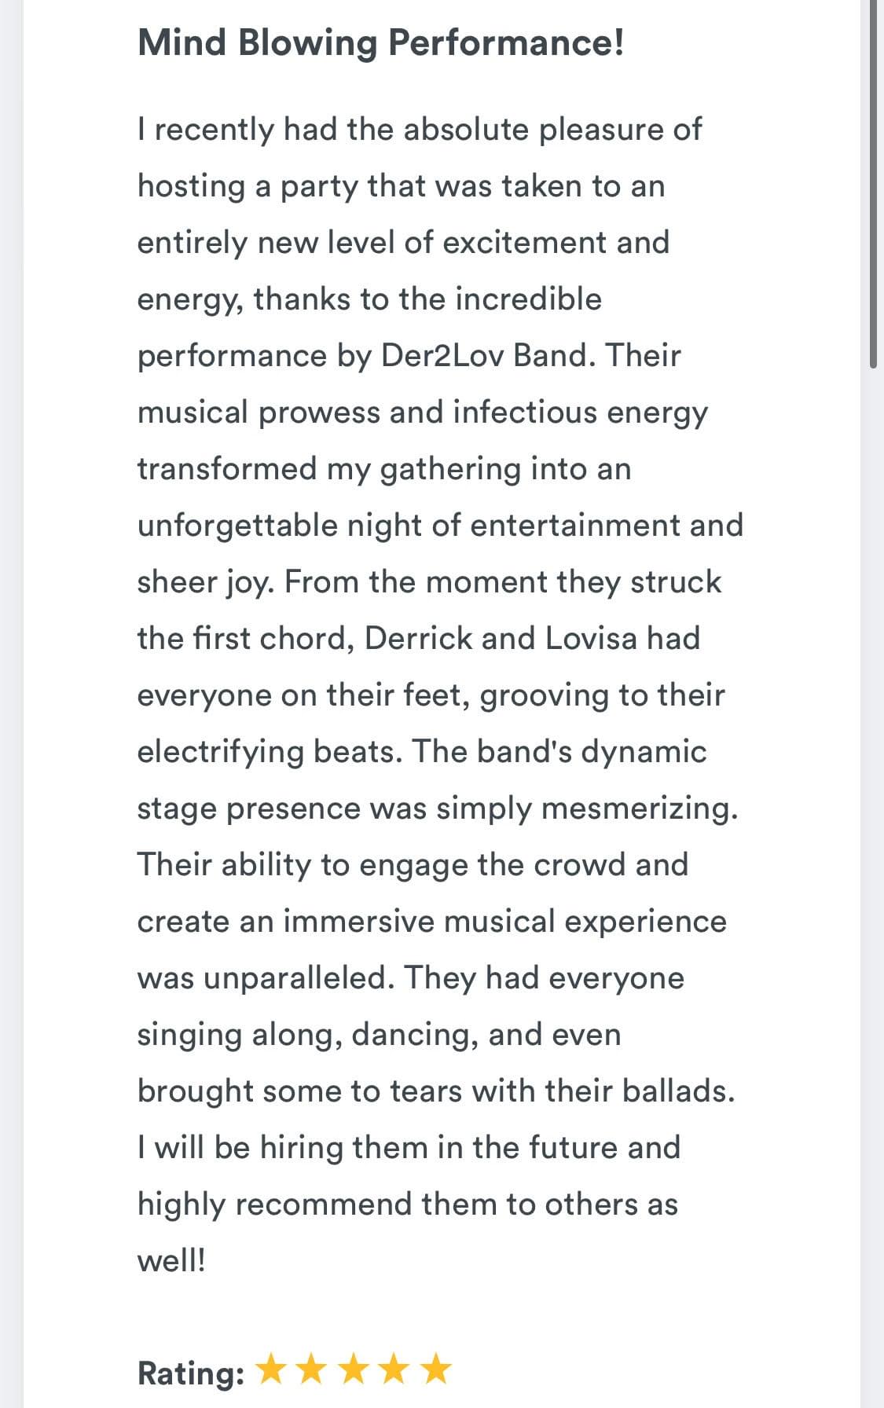Select the third rating star

pyautogui.click(x=354, y=1369)
